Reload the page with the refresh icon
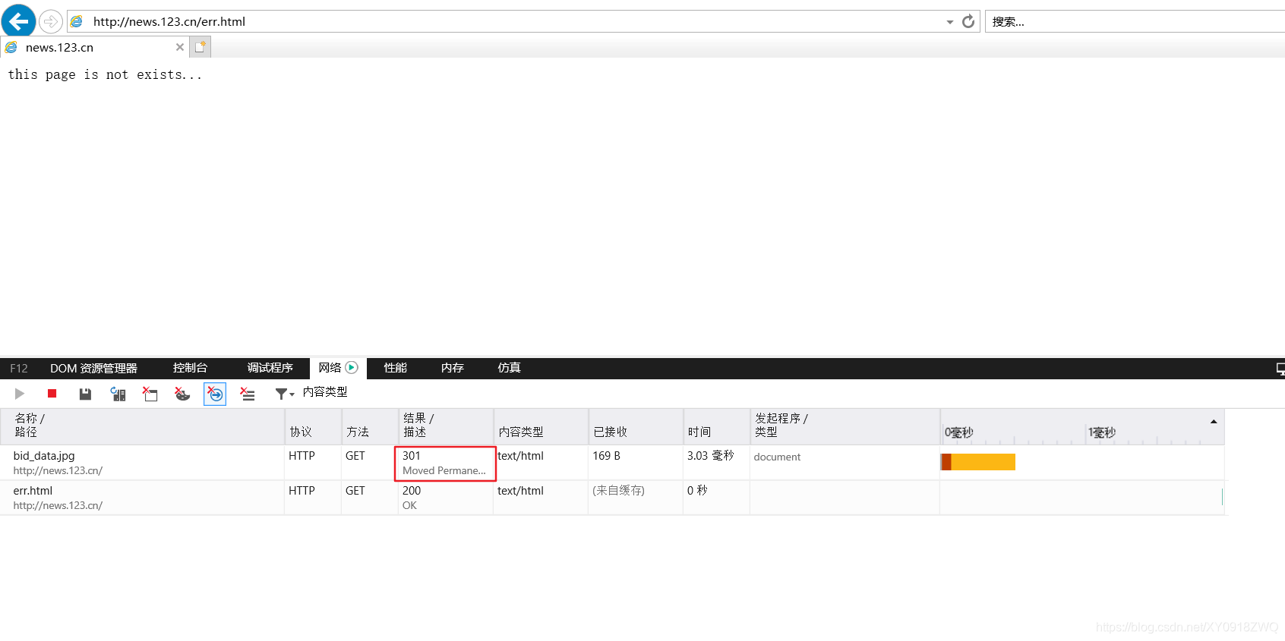 pyautogui.click(x=968, y=21)
